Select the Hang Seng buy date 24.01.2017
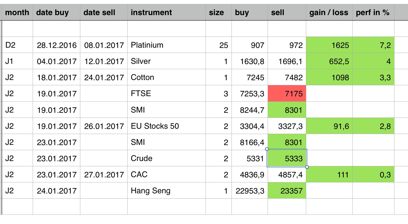 57,191
